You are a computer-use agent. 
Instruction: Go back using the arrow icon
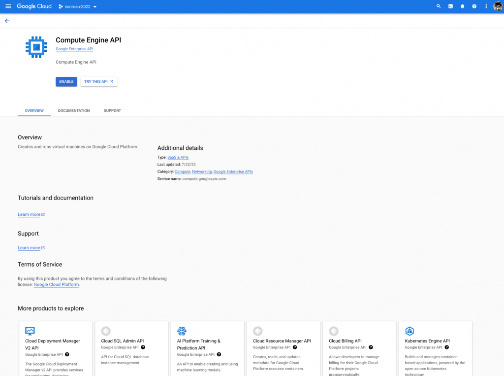[x=7, y=21]
